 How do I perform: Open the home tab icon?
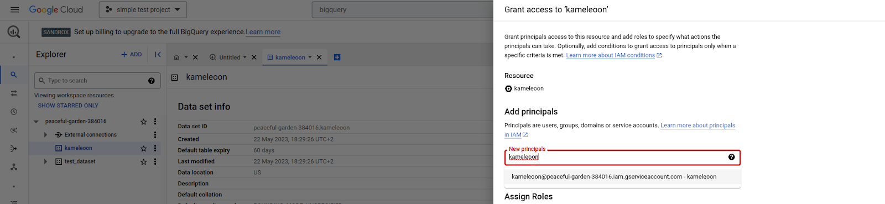(x=176, y=57)
